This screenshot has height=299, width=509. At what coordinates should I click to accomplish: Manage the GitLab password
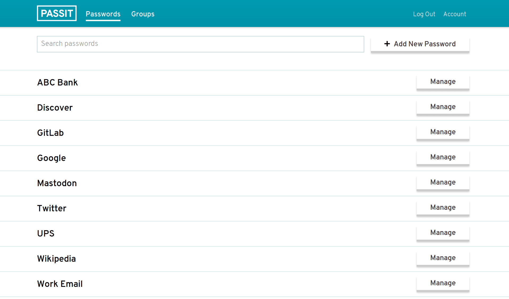pyautogui.click(x=443, y=132)
